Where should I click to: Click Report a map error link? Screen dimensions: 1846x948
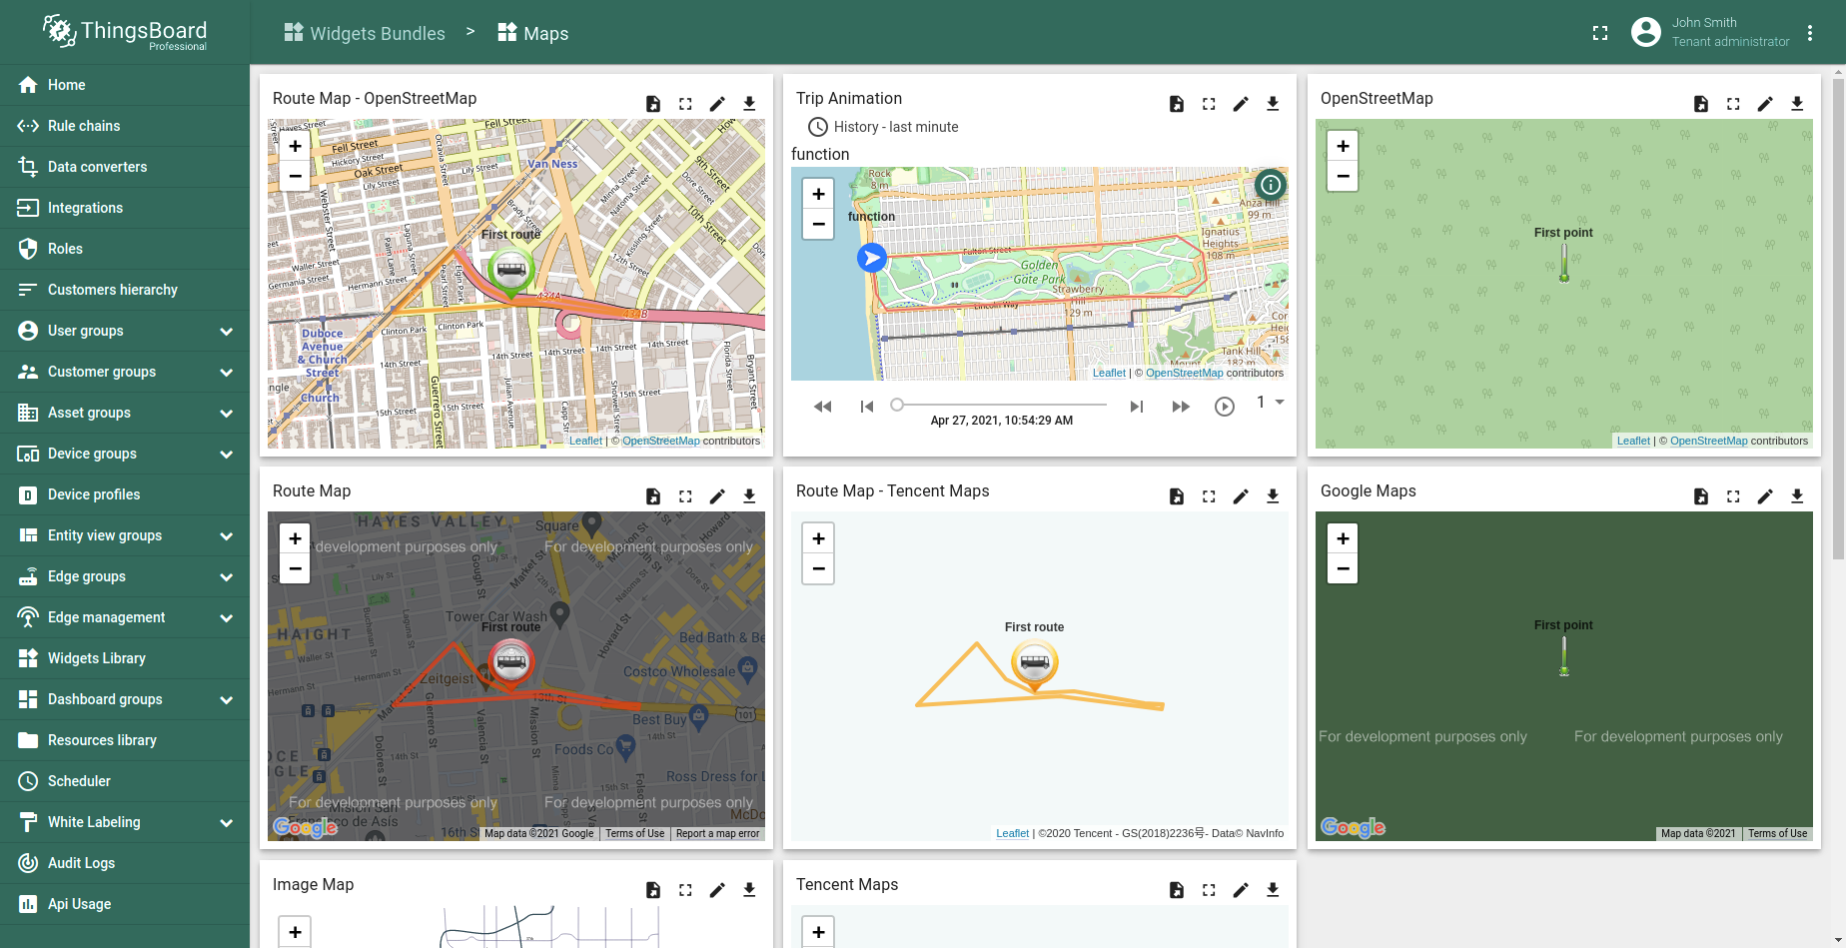[x=717, y=833]
